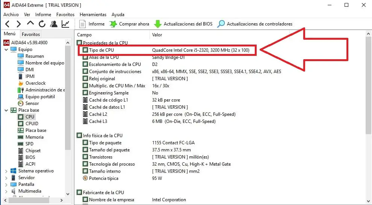This screenshot has height=205, width=372.
Task: Expand the Servidor tree node
Action: 6,178
